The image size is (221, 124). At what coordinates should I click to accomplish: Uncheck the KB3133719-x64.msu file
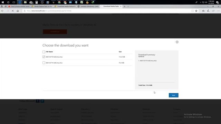(44, 57)
